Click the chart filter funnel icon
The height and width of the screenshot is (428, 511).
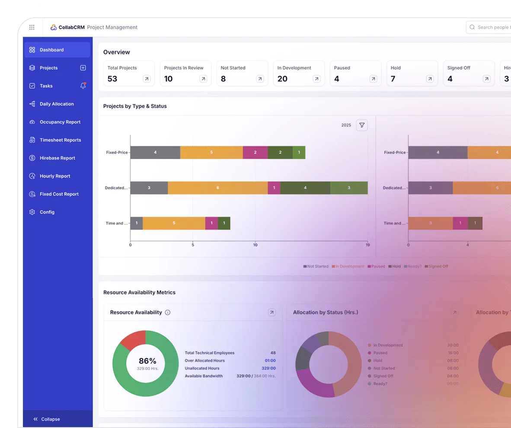[362, 125]
